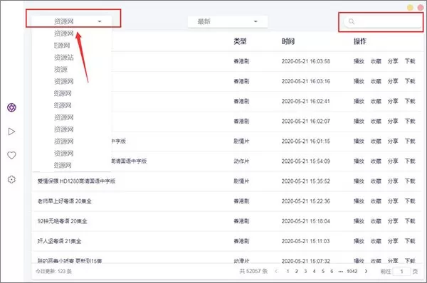Image resolution: width=427 pixels, height=283 pixels.
Task: Play the 15:54:09 动作片 entry
Action: [x=359, y=161]
